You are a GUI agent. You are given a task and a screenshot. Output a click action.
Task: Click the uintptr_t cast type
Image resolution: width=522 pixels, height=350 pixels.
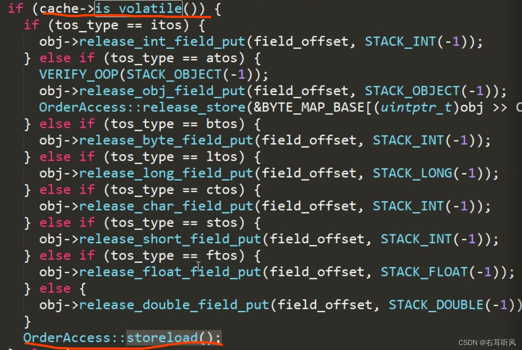pyautogui.click(x=416, y=108)
